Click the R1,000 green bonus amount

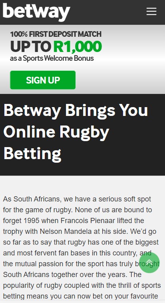78,47
